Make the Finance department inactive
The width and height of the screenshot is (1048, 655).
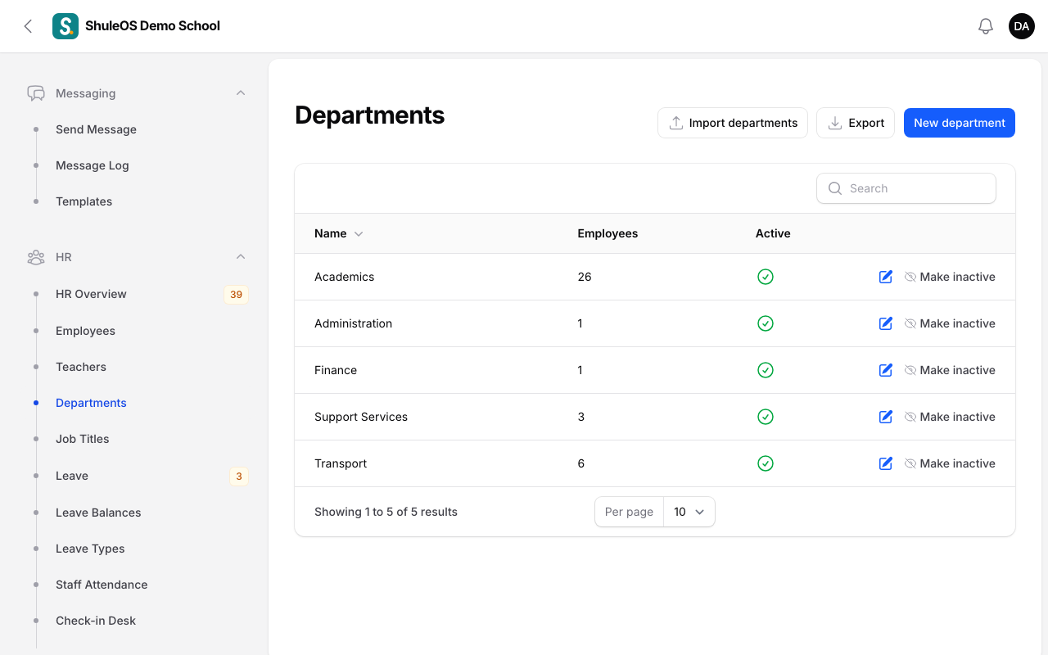pyautogui.click(x=950, y=370)
